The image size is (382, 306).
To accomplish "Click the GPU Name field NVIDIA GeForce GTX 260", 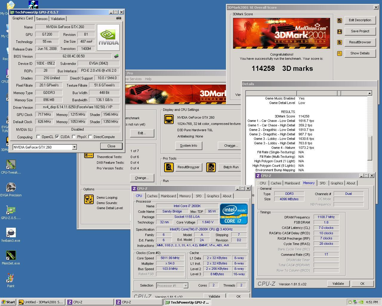I will click(x=65, y=27).
